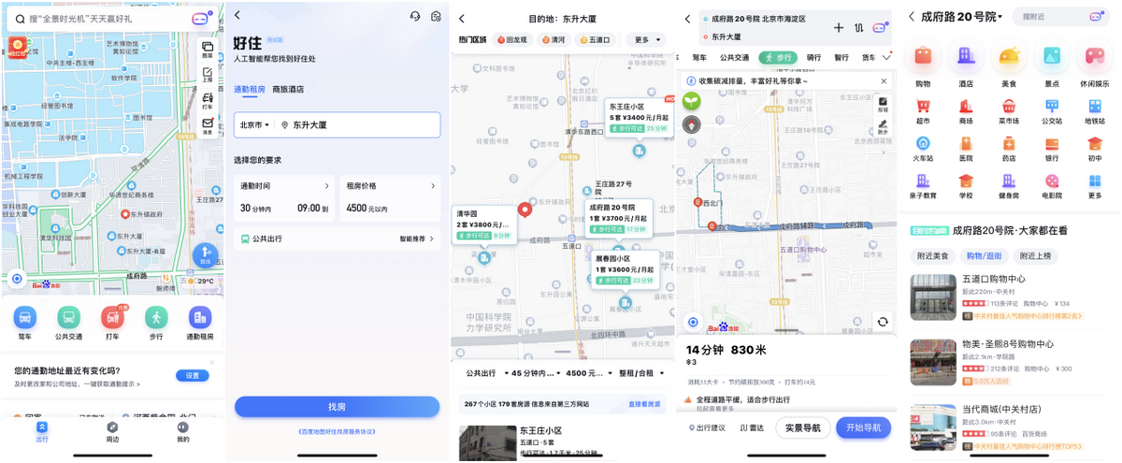Expand more travel modes chevron
Image resolution: width=1122 pixels, height=463 pixels.
coord(886,57)
